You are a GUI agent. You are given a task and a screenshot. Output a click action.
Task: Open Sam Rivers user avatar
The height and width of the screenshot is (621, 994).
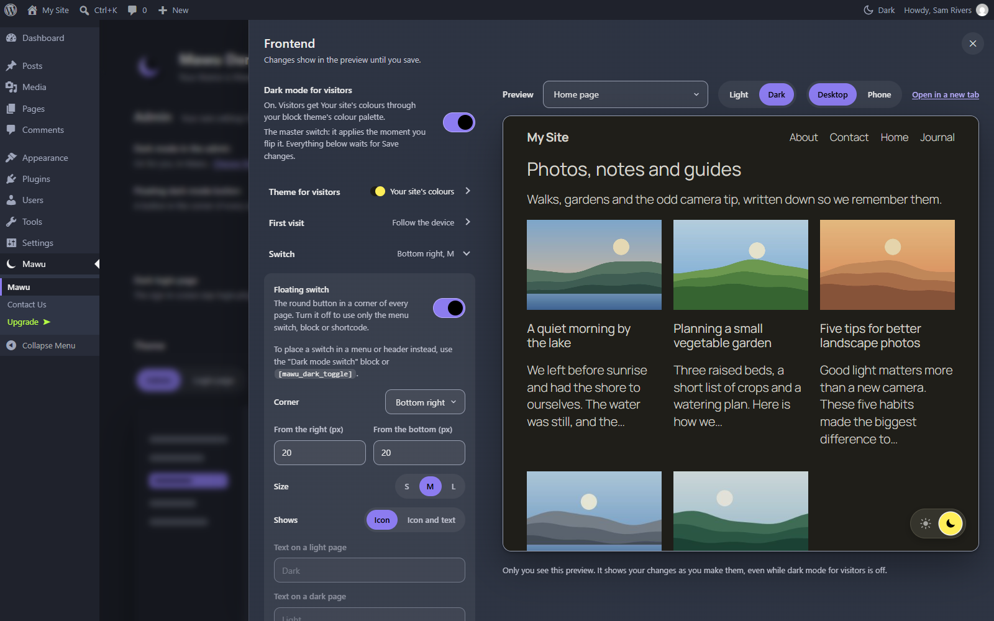coord(982,10)
